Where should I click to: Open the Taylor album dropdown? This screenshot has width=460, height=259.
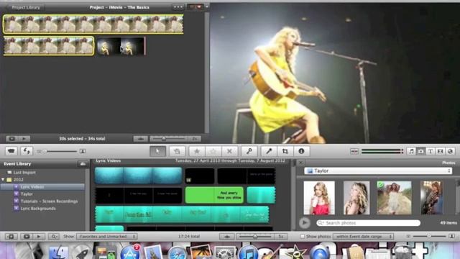pos(378,171)
